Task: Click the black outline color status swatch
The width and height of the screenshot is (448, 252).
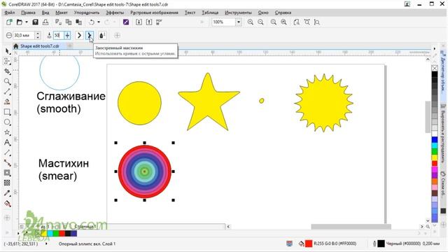Action: pyautogui.click(x=381, y=244)
